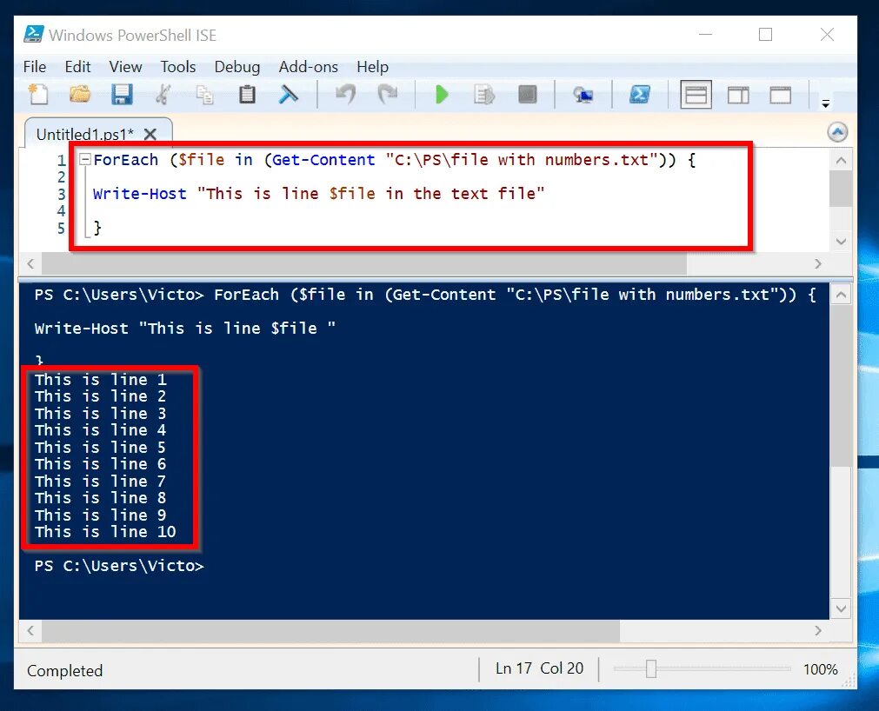Open the Edit menu
The height and width of the screenshot is (711, 879).
(77, 67)
